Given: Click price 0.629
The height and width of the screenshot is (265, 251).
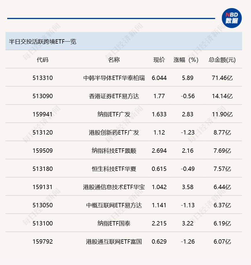Looking at the screenshot, I should click(159, 242).
